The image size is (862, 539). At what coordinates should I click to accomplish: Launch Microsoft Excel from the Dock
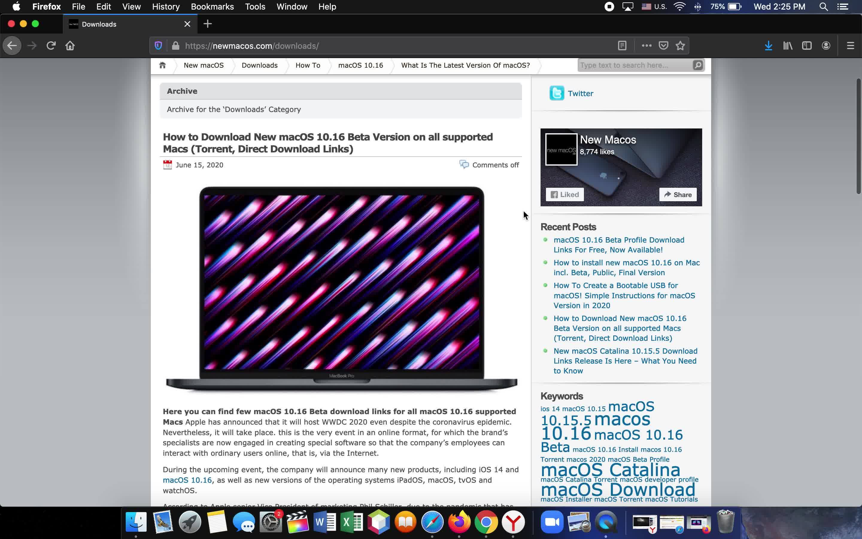[x=352, y=522]
